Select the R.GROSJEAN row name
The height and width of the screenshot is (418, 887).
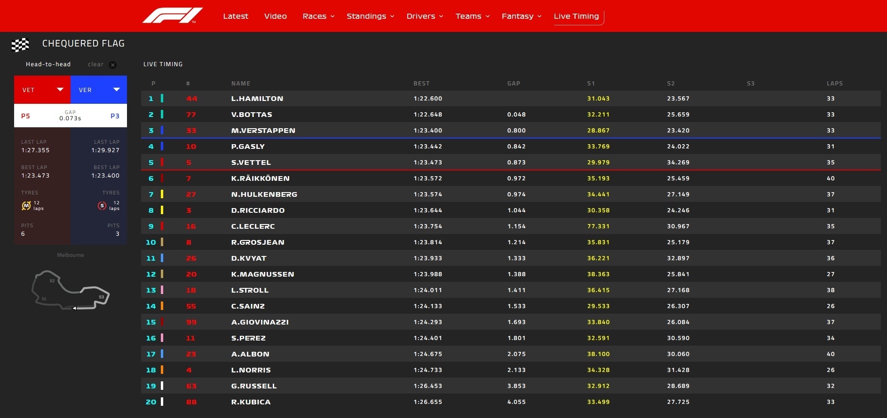(x=258, y=242)
